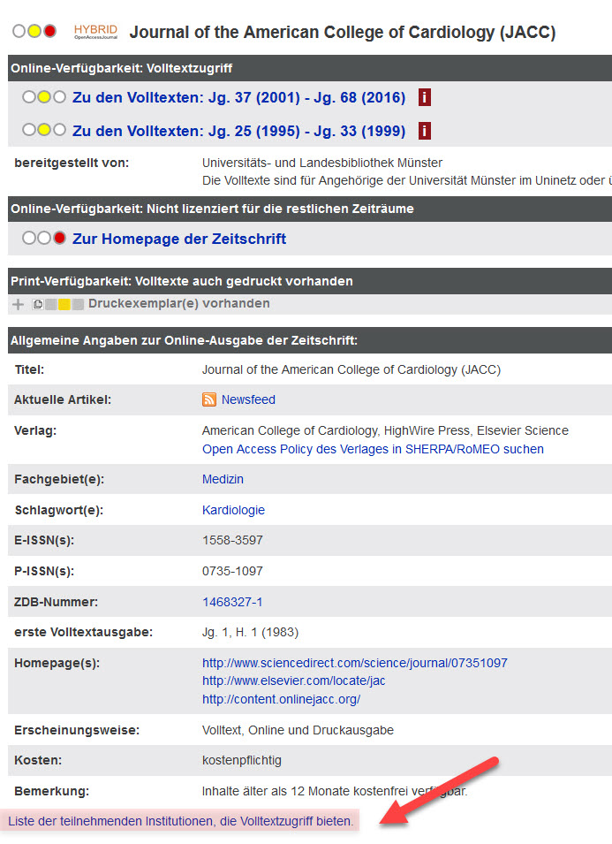Viewport: 612px width, 844px height.
Task: Open full texts Jg. 37 (2001) - Jg. 68 (2016)
Action: pyautogui.click(x=238, y=97)
